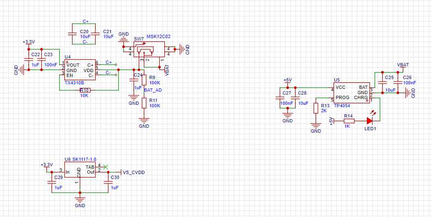Viewport: 432px width, 217px height.
Task: Select the U6 SK1117-1.8 regulator symbol
Action: (x=80, y=170)
